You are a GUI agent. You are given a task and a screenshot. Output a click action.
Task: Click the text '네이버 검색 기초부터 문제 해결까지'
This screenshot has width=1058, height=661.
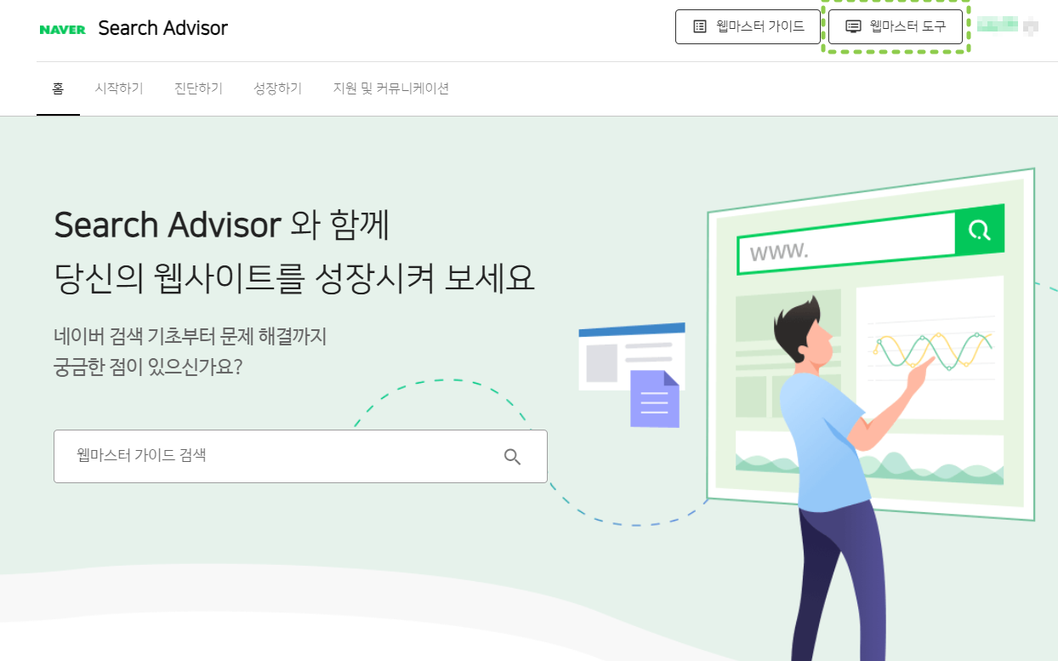click(191, 337)
